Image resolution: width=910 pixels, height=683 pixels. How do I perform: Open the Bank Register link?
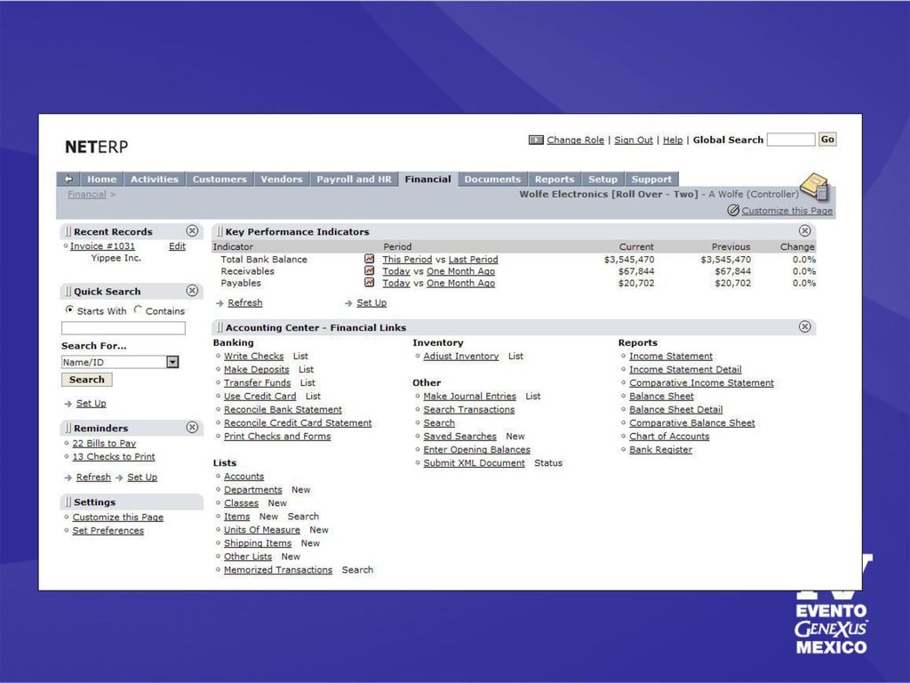click(x=660, y=449)
